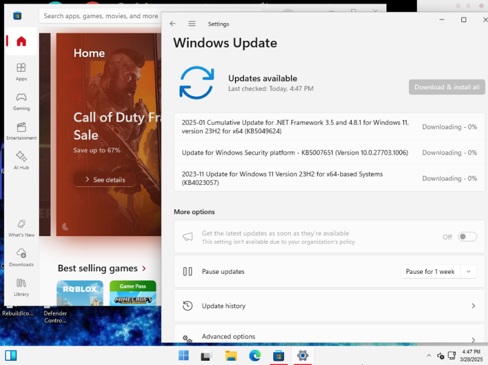Open Minecraft Game Pass thumbnail

coord(133,293)
